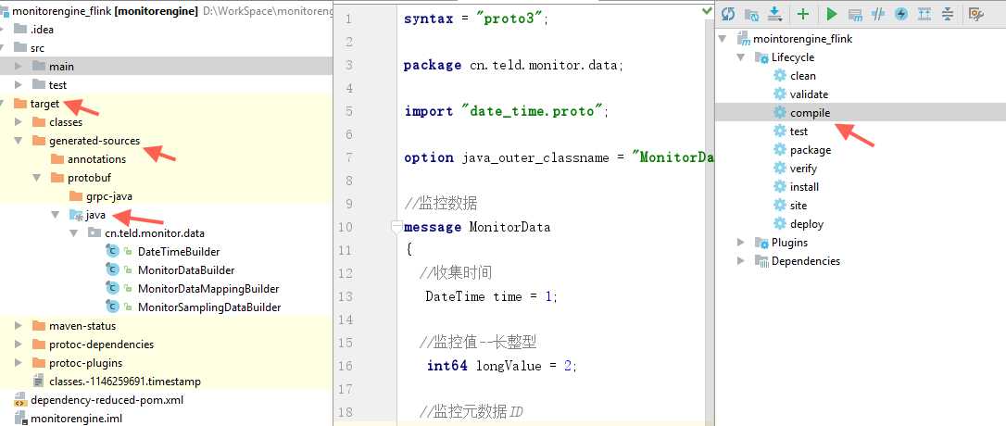The image size is (1006, 426).
Task: Click Download Sources and Documentation icon
Action: point(775,14)
